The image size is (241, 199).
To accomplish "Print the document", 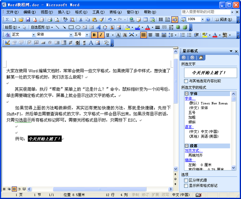I will [50, 19].
